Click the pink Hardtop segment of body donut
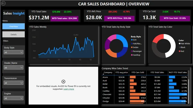193x108 pixels. tap(112, 37)
